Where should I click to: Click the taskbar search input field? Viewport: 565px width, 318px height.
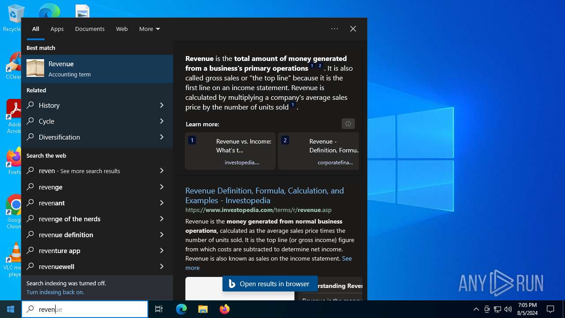(85, 309)
